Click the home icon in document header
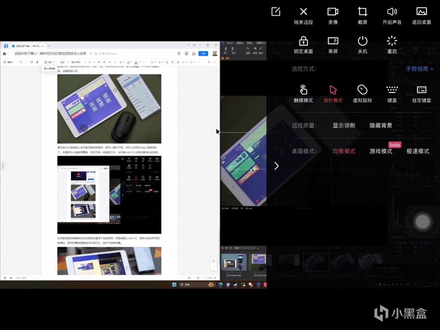Screen dimensions: 440x330 pyautogui.click(x=5, y=54)
